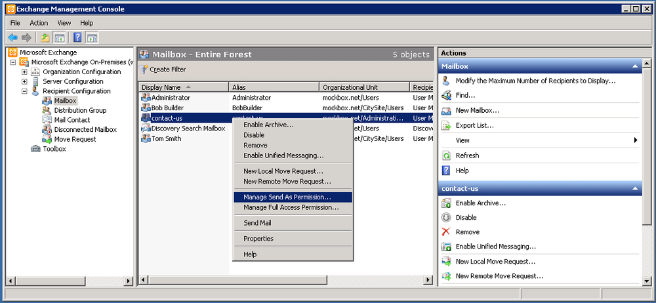
Task: Open the View menu in menu bar
Action: pos(64,23)
